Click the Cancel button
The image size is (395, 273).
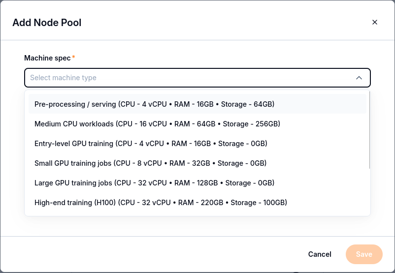tap(320, 254)
